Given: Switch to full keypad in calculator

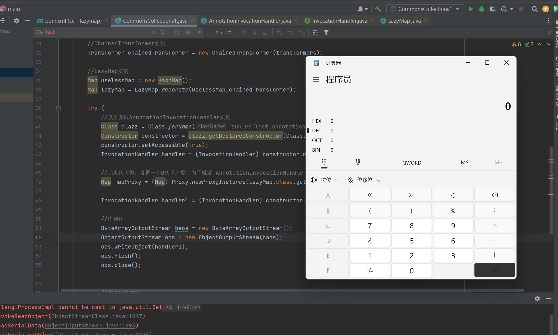Looking at the screenshot, I should click(x=324, y=162).
